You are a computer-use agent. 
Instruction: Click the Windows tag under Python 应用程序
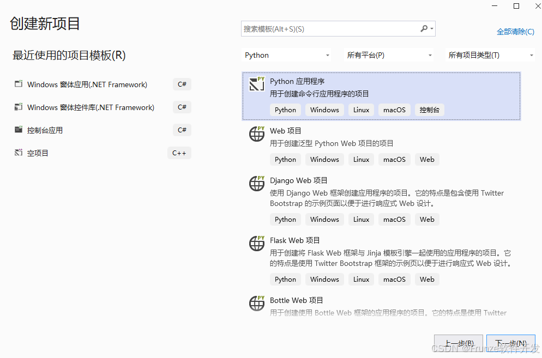324,110
